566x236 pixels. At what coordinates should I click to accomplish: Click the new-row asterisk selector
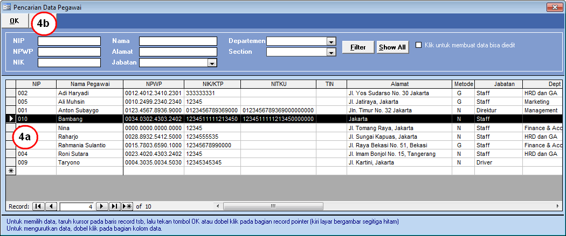click(x=11, y=170)
